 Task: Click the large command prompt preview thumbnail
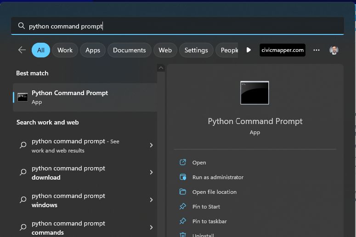pos(254,93)
